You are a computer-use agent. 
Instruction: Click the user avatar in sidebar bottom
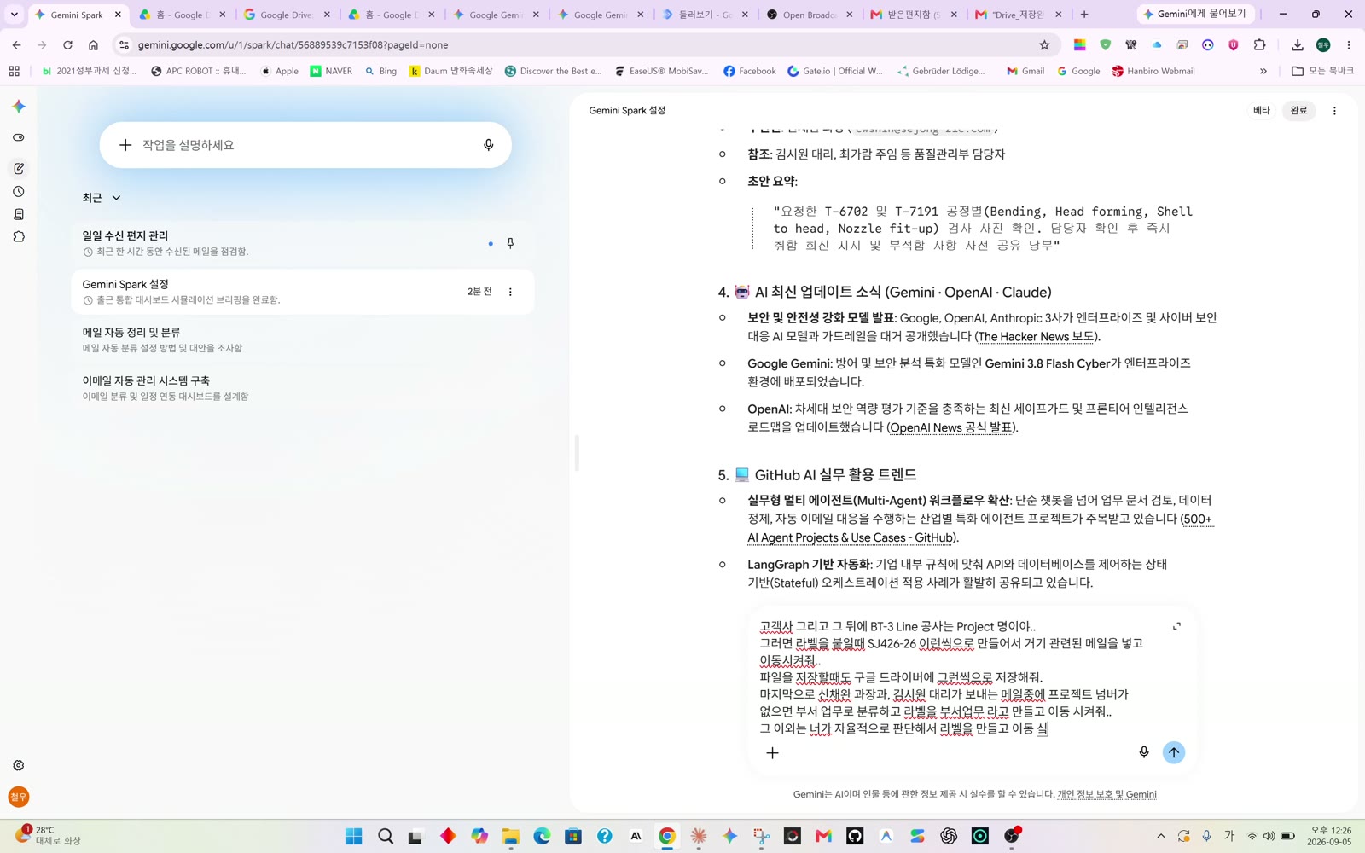pyautogui.click(x=19, y=797)
